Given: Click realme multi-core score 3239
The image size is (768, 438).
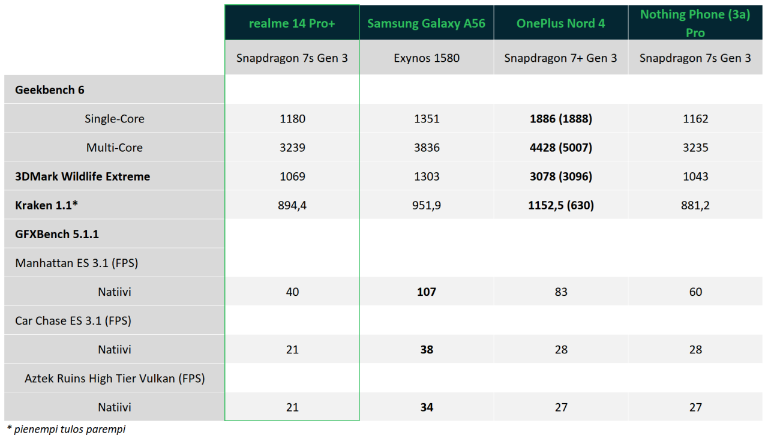Looking at the screenshot, I should pos(292,148).
